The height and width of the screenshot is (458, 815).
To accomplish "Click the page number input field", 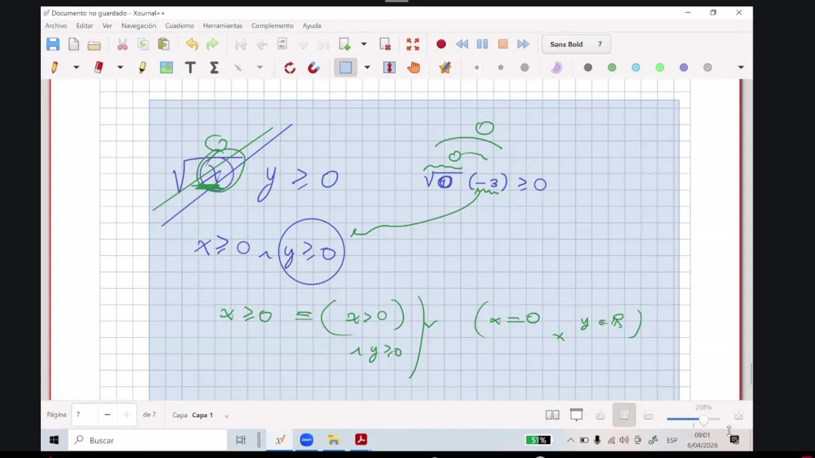I will click(x=83, y=415).
